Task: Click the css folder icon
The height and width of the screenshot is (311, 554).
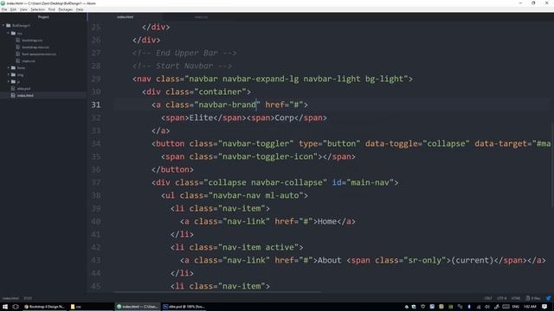Action: click(14, 33)
